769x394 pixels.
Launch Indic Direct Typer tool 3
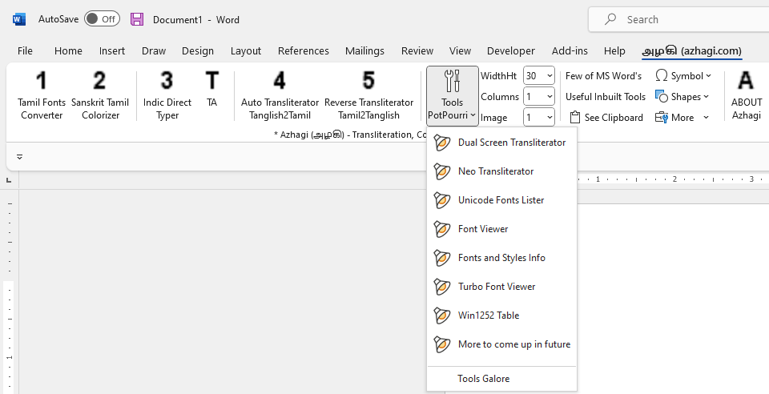(x=167, y=95)
